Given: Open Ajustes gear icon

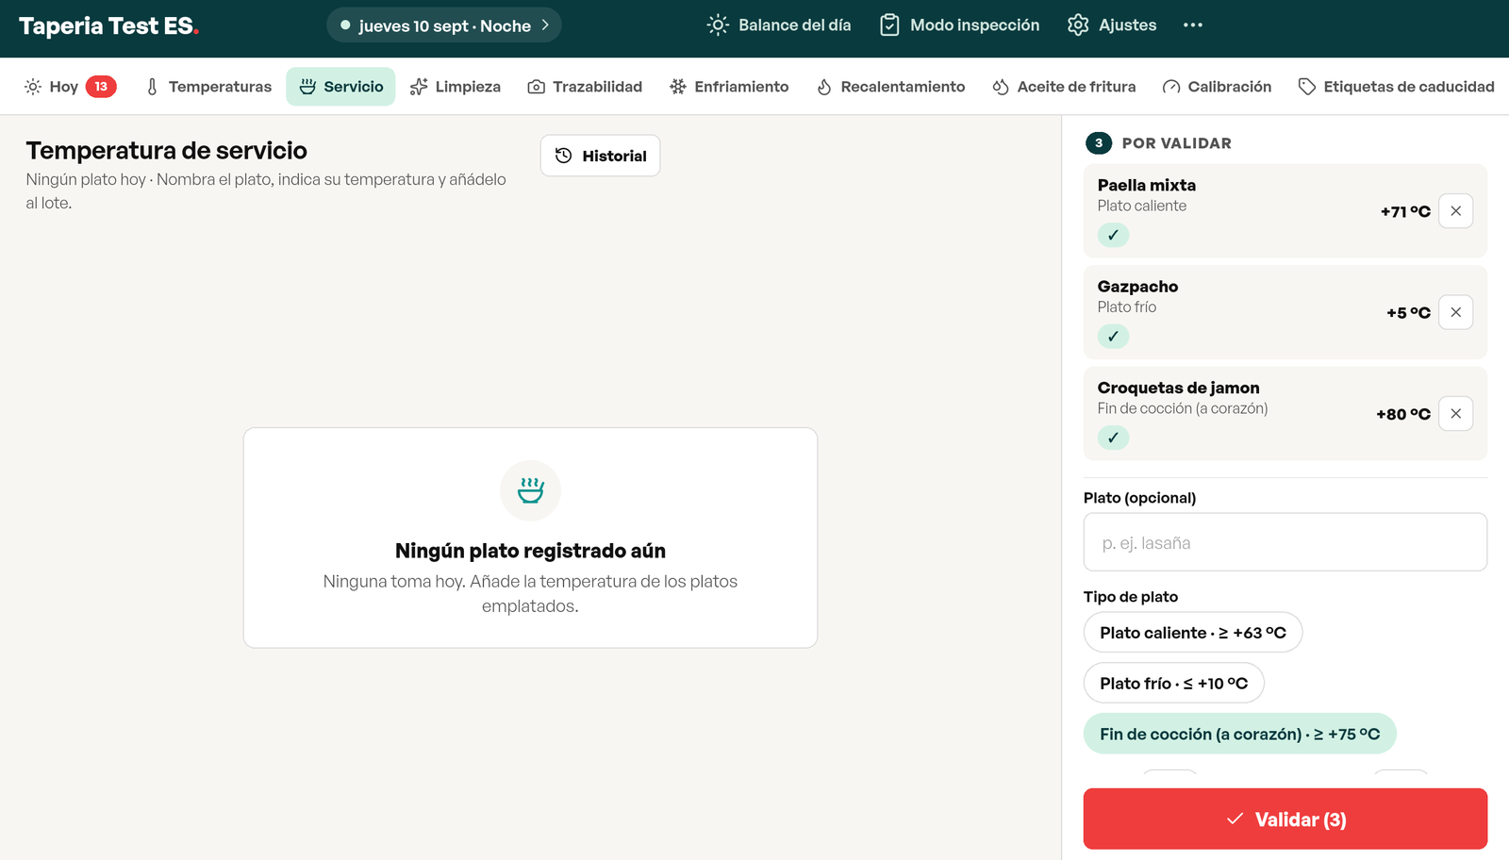Looking at the screenshot, I should click(1078, 25).
